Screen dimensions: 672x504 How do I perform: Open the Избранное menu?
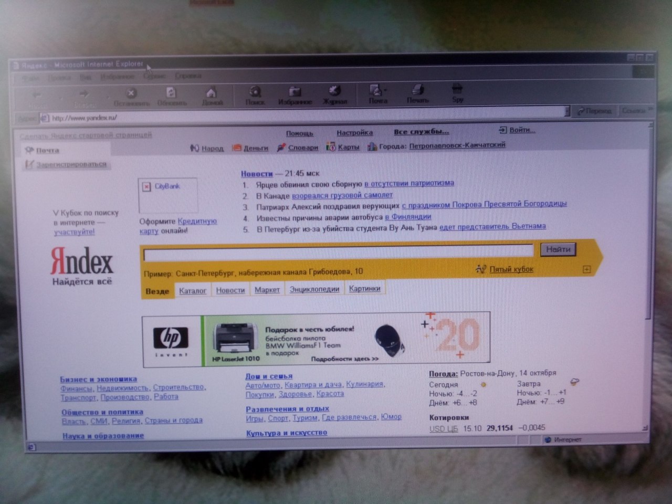coord(117,77)
